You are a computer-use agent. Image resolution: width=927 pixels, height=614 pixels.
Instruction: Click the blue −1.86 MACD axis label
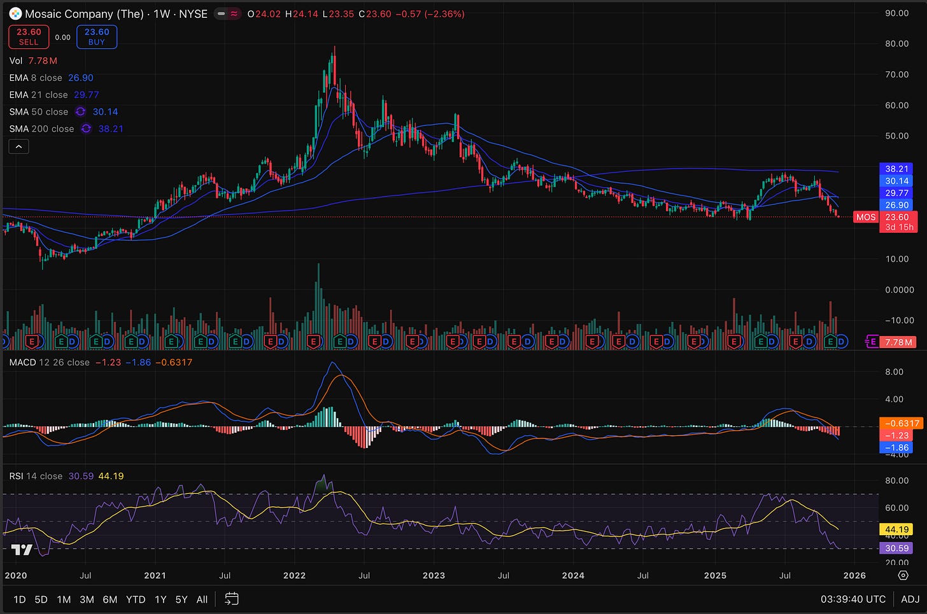[896, 447]
